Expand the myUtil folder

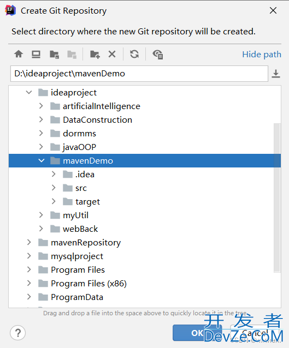[41, 215]
